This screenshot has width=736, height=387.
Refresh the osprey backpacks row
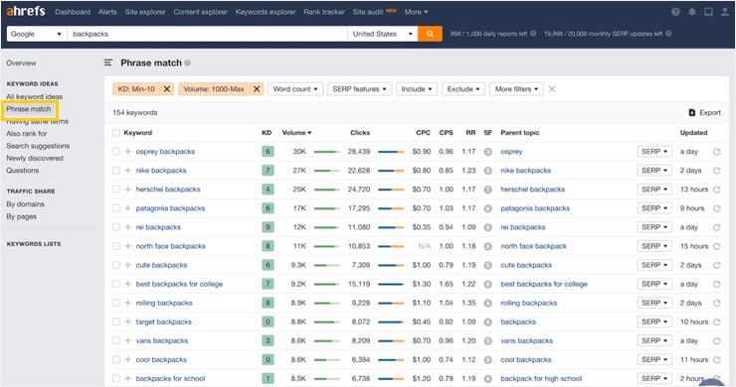(716, 152)
